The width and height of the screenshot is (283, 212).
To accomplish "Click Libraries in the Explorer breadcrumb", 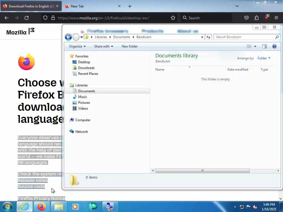I will pyautogui.click(x=101, y=37).
